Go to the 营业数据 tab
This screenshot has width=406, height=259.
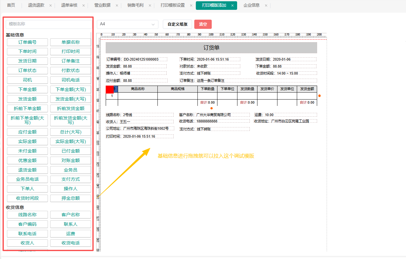click(103, 5)
